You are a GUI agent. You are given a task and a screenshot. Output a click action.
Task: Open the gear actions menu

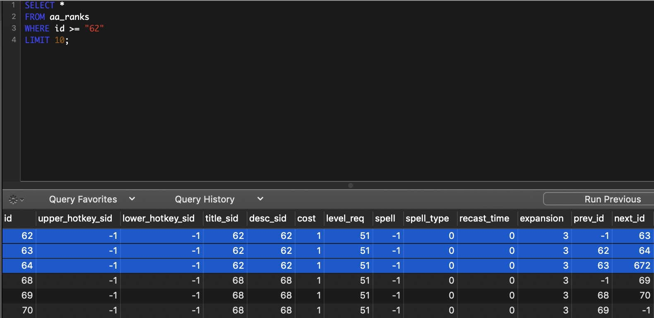point(16,200)
